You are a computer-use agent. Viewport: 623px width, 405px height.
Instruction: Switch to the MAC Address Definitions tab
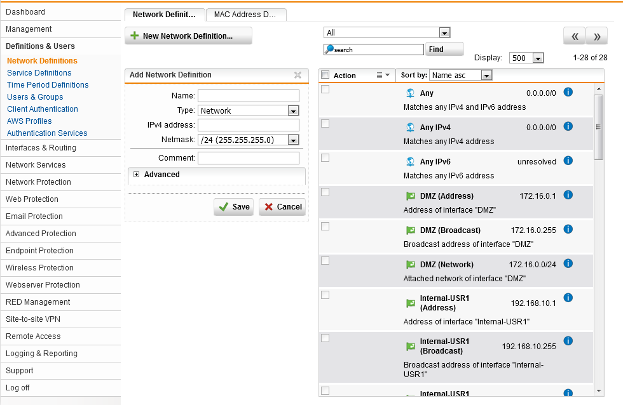pyautogui.click(x=245, y=15)
